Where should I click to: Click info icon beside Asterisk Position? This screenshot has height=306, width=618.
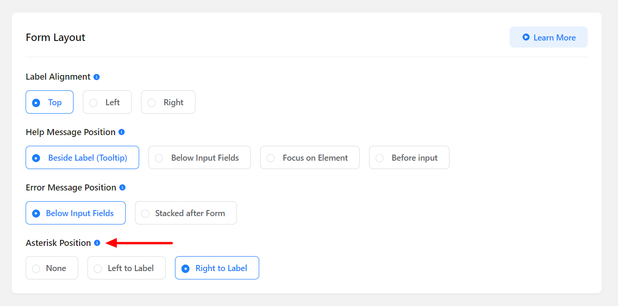(x=97, y=243)
